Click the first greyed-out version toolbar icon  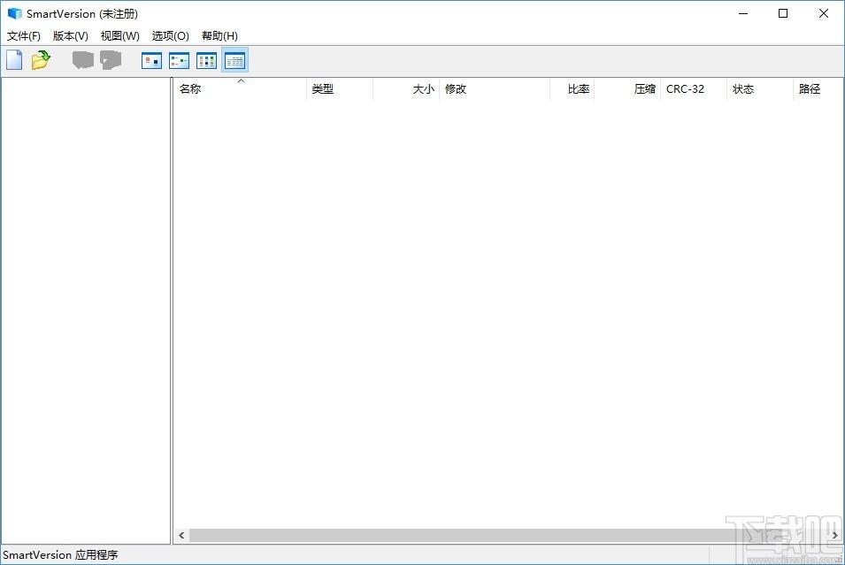[83, 60]
